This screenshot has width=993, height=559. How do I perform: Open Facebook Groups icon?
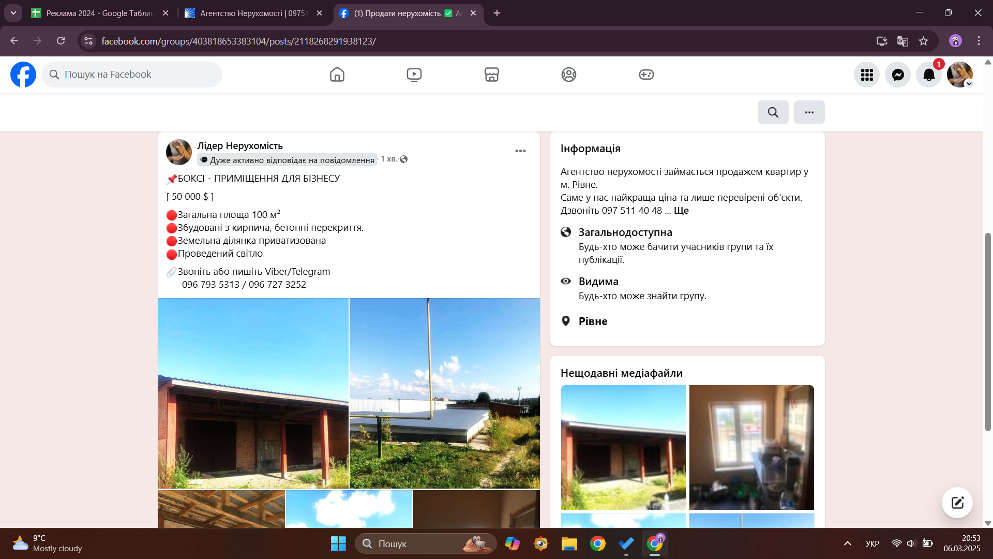pyautogui.click(x=568, y=75)
